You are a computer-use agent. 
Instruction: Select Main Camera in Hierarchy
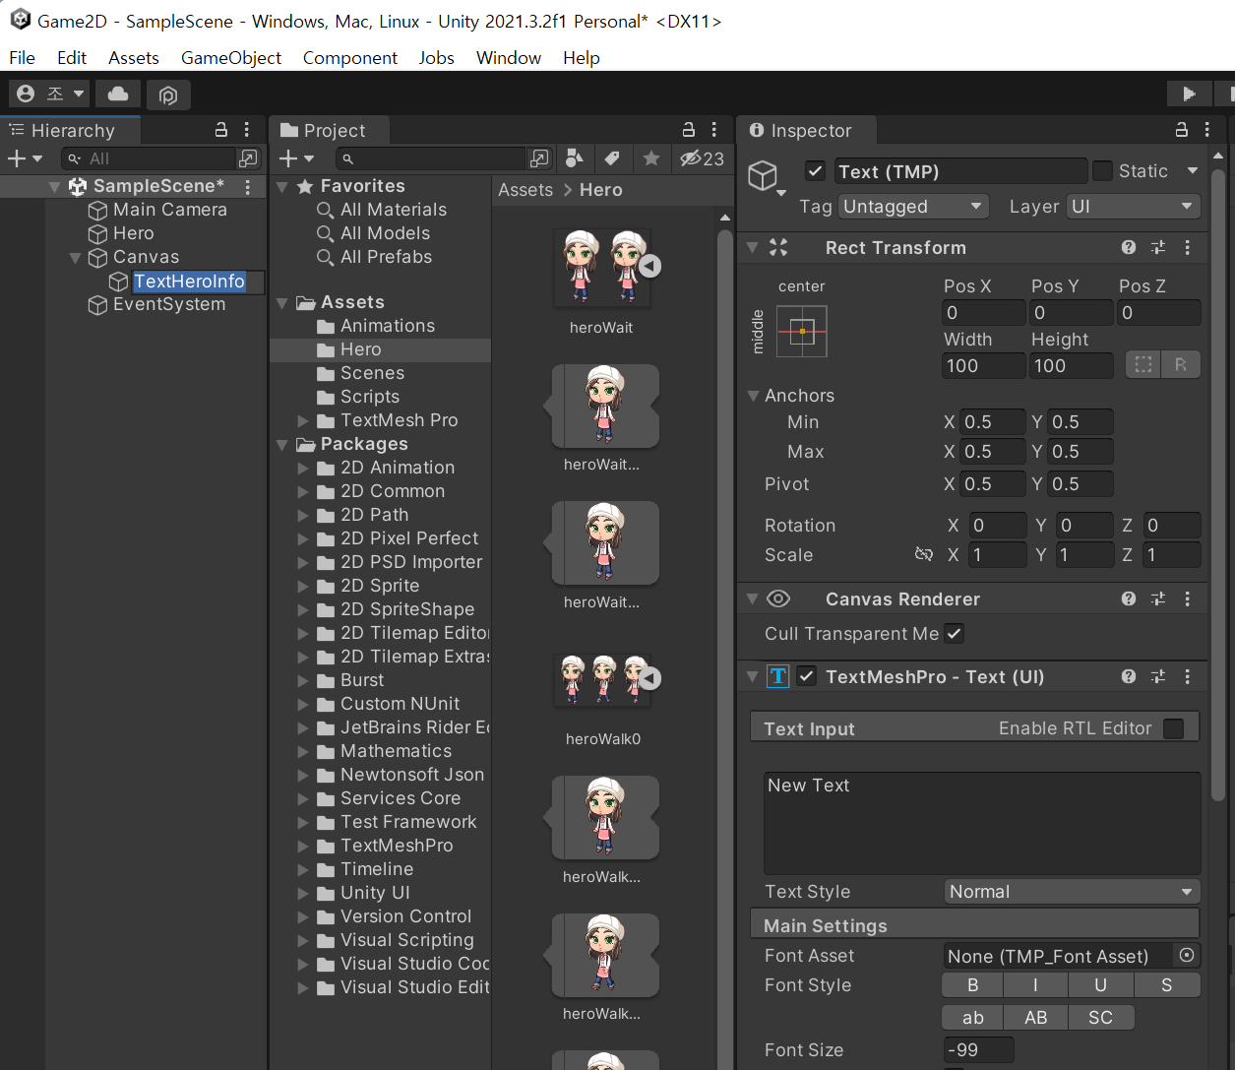[169, 210]
